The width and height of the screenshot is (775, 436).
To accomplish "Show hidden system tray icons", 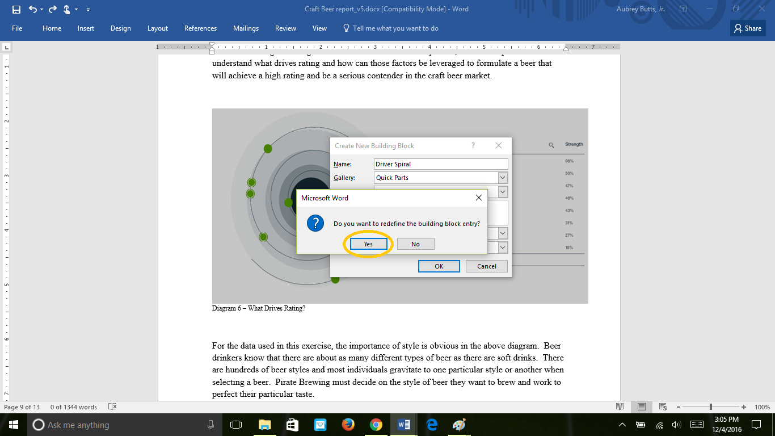I will tap(623, 425).
